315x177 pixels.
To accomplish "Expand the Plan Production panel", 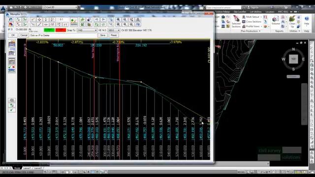I will tap(251, 31).
